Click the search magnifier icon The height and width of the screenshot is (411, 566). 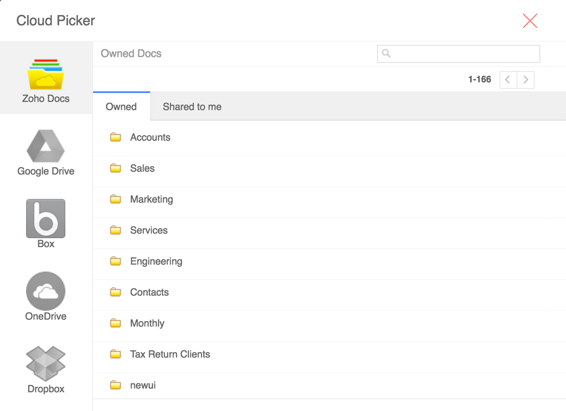click(x=386, y=53)
